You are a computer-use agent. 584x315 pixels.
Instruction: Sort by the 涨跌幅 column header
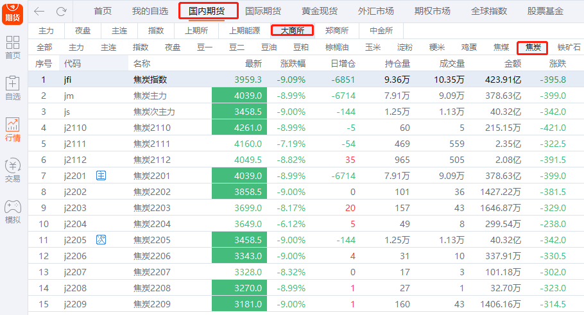click(293, 64)
